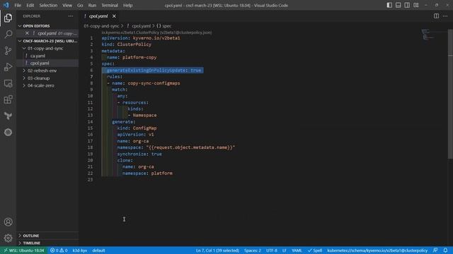Click the editor minimap
The image size is (453, 254).
coord(428,35)
